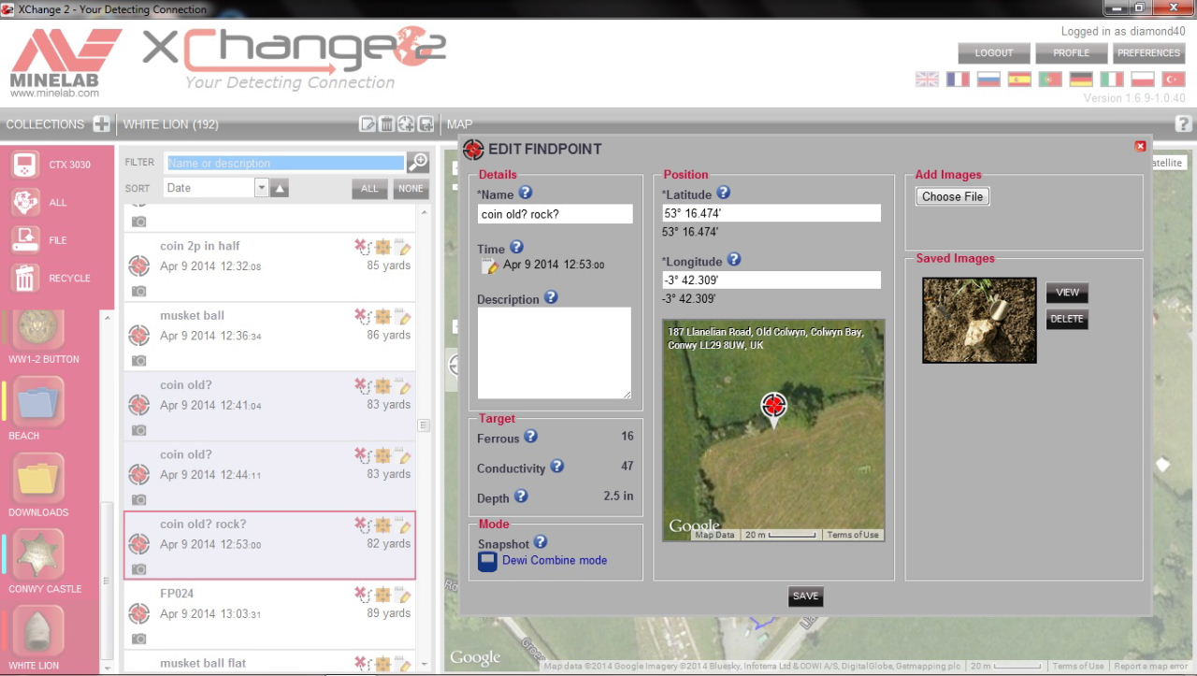This screenshot has width=1197, height=676.
Task: Click help icon next to Snapshot
Action: (x=540, y=542)
